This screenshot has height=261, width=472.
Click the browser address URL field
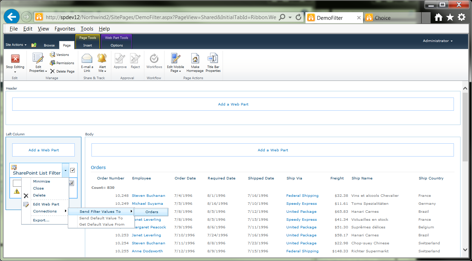pyautogui.click(x=160, y=17)
